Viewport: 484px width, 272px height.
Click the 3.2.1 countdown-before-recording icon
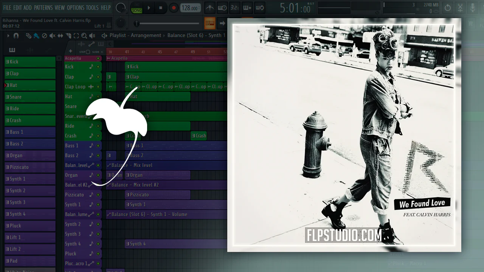[x=234, y=8]
